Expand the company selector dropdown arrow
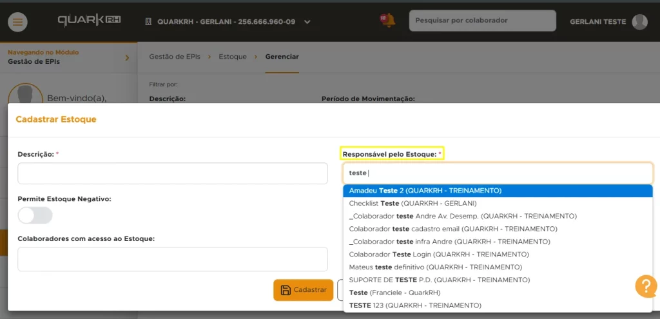660x319 pixels. tap(307, 22)
